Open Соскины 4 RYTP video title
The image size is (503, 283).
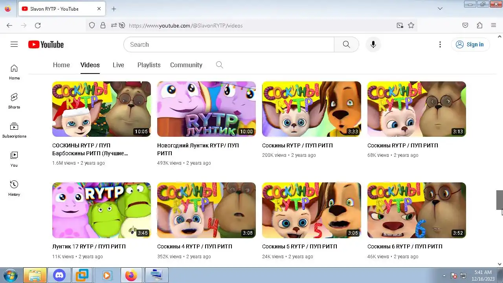tap(195, 246)
